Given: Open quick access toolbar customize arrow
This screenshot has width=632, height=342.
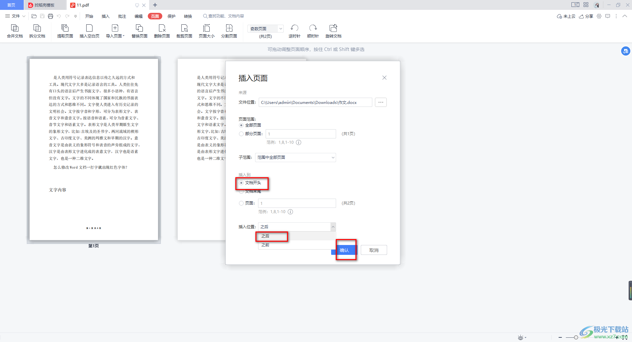Looking at the screenshot, I should tap(75, 16).
